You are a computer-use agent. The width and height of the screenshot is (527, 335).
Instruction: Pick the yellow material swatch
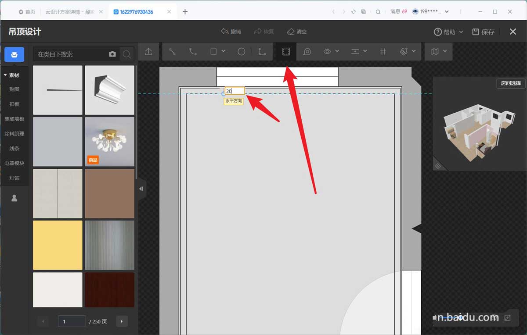click(x=58, y=245)
